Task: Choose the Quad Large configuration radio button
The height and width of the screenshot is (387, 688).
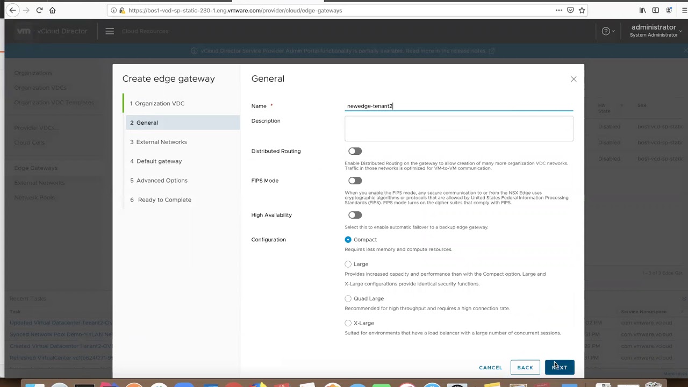Action: pos(348,299)
